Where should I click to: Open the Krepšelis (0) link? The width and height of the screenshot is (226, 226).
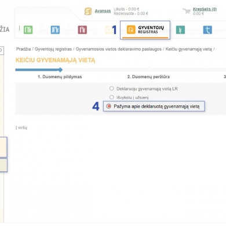pyautogui.click(x=205, y=9)
